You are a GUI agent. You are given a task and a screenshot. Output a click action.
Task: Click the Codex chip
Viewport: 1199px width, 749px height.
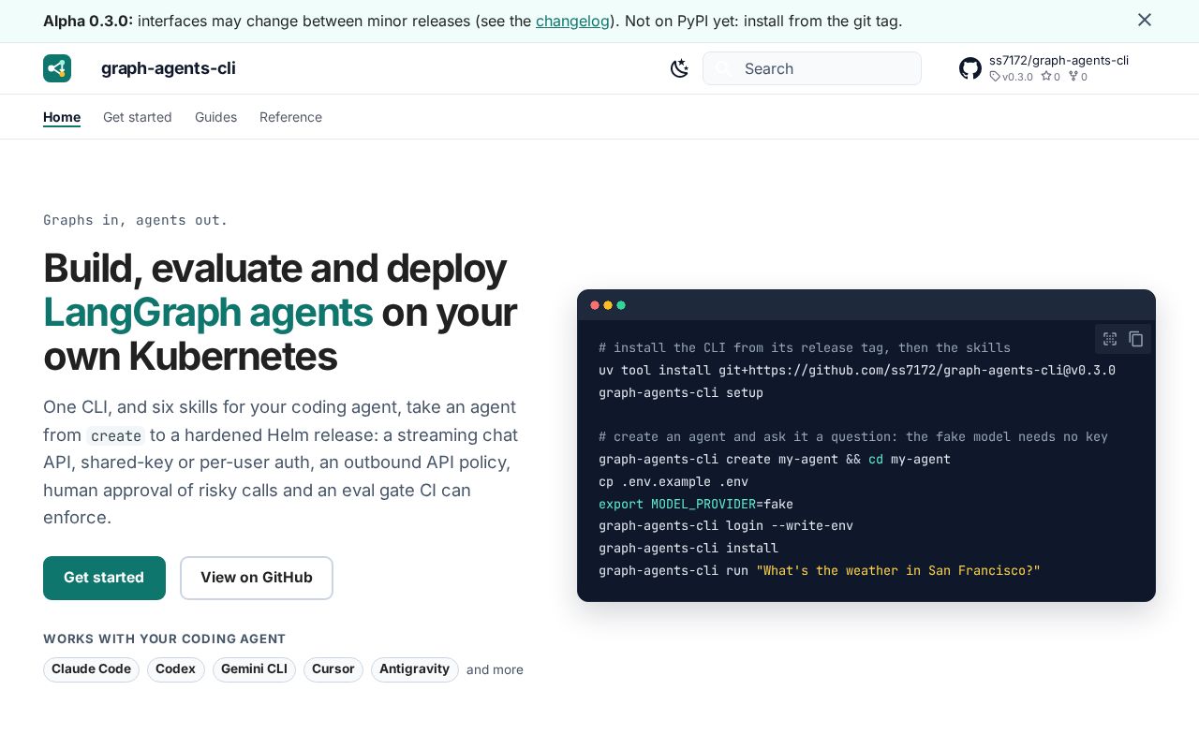pos(176,669)
